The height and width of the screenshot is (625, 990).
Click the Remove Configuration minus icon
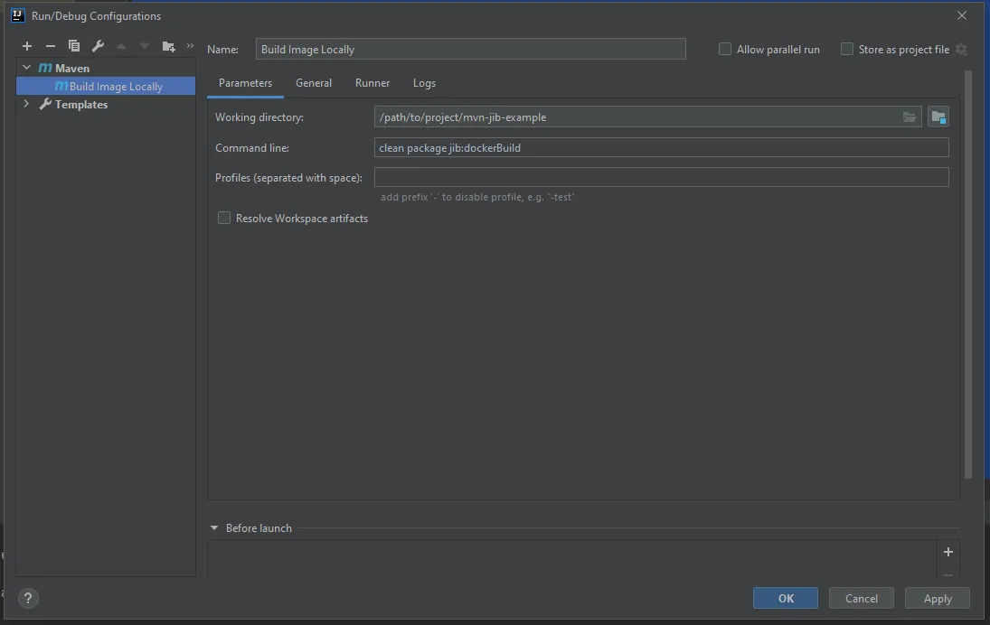[51, 46]
